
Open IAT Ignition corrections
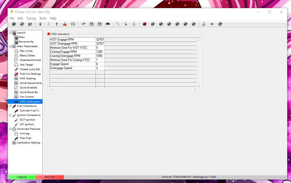point(27,124)
